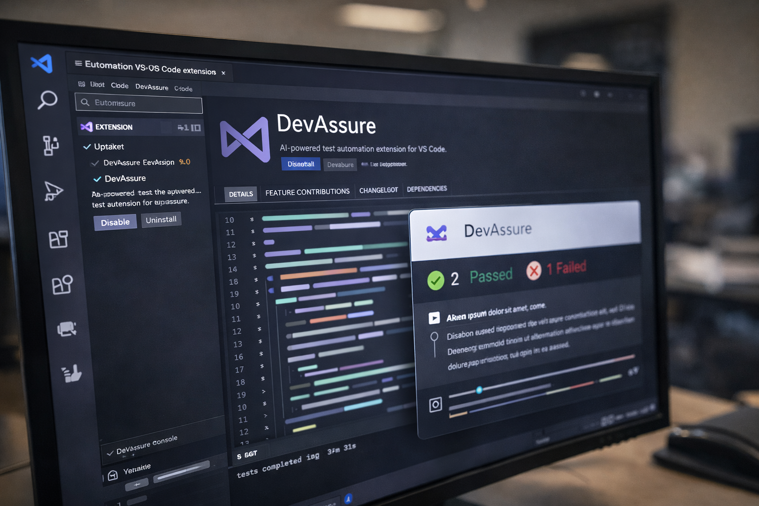Select the chat icon in the lower sidebar
759x506 pixels.
(67, 329)
